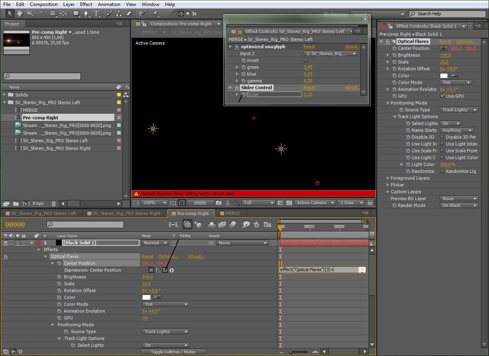Hide the Black Solid 1 layer
The height and width of the screenshot is (356, 489).
click(x=6, y=243)
